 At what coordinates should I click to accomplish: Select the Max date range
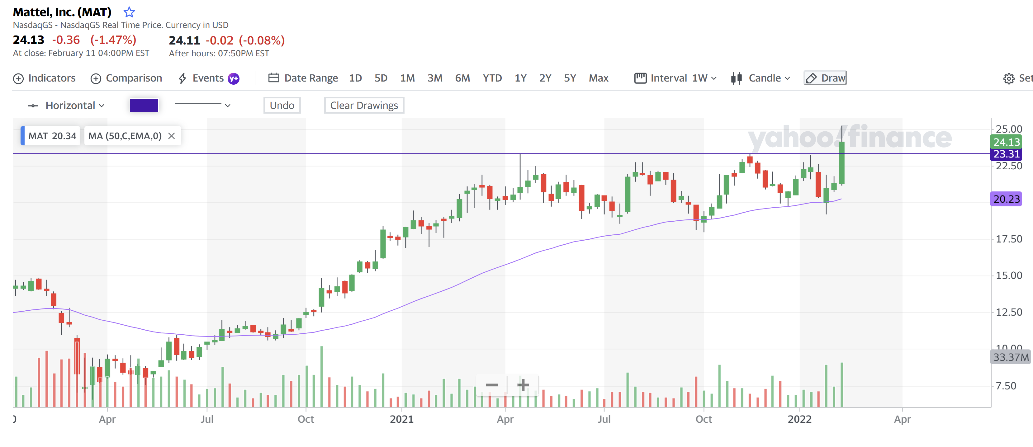(599, 78)
